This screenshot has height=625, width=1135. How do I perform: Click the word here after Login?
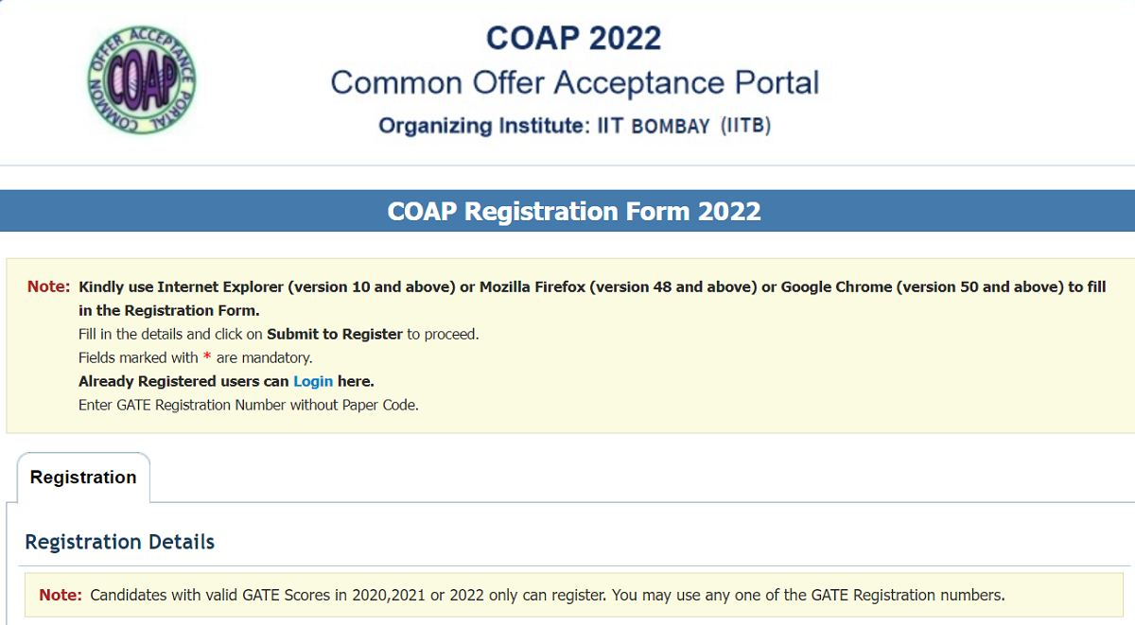pyautogui.click(x=356, y=381)
